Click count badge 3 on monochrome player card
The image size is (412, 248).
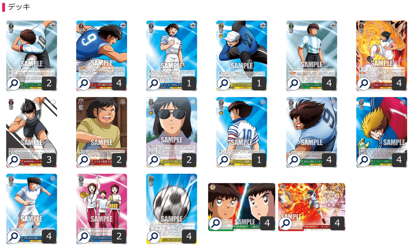pos(49,160)
